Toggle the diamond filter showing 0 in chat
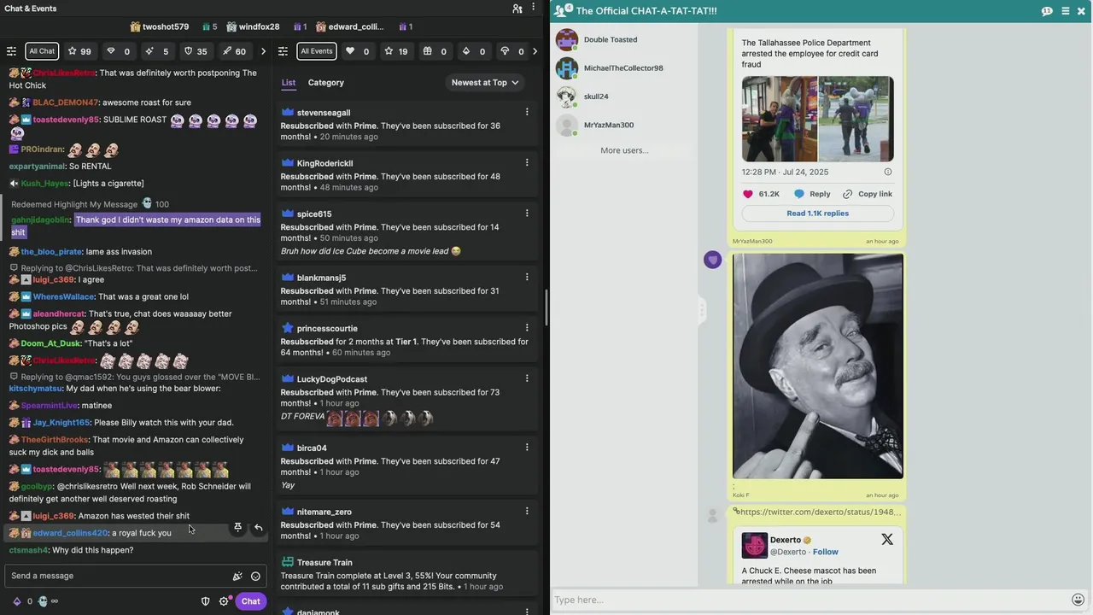Image resolution: width=1093 pixels, height=615 pixels. pyautogui.click(x=119, y=51)
